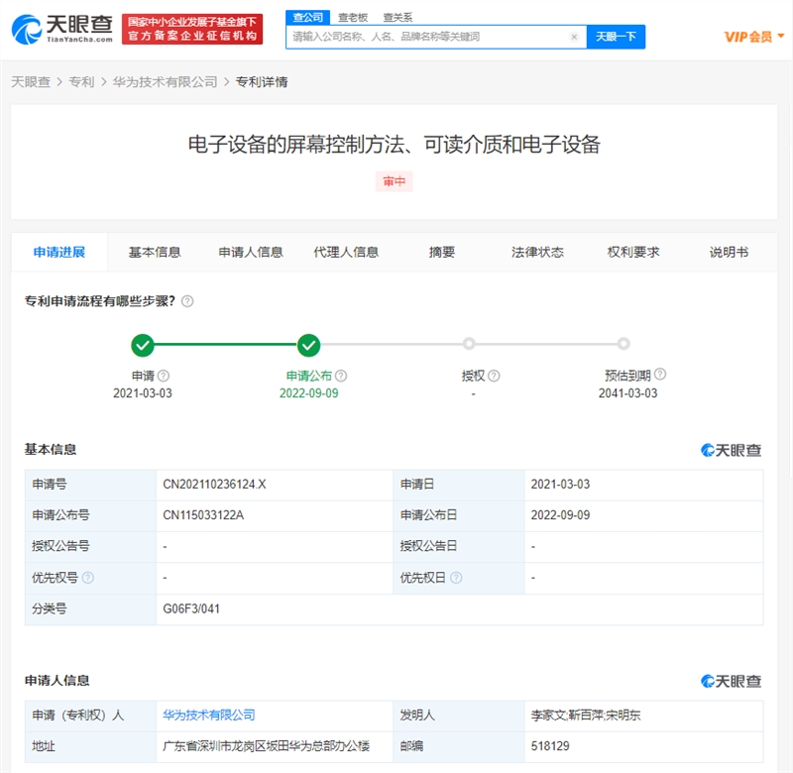Click the 专利详情 breadcrumb text
This screenshot has height=773, width=793.
click(262, 82)
